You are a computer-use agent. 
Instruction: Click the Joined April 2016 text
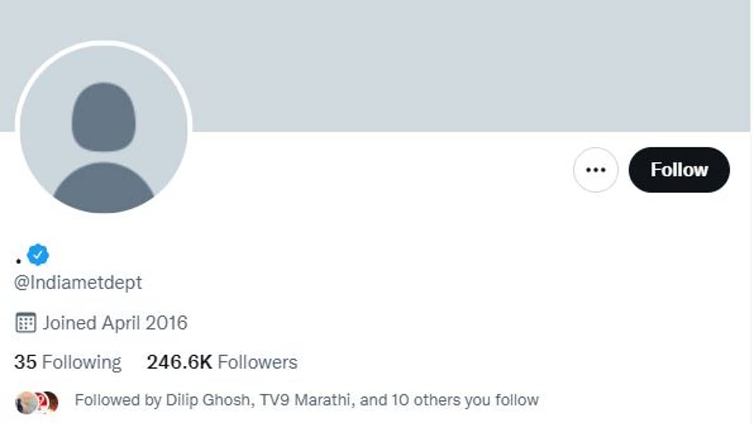point(115,323)
